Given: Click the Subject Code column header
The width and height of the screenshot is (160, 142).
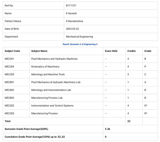Looking at the screenshot, I should click(x=12, y=51).
